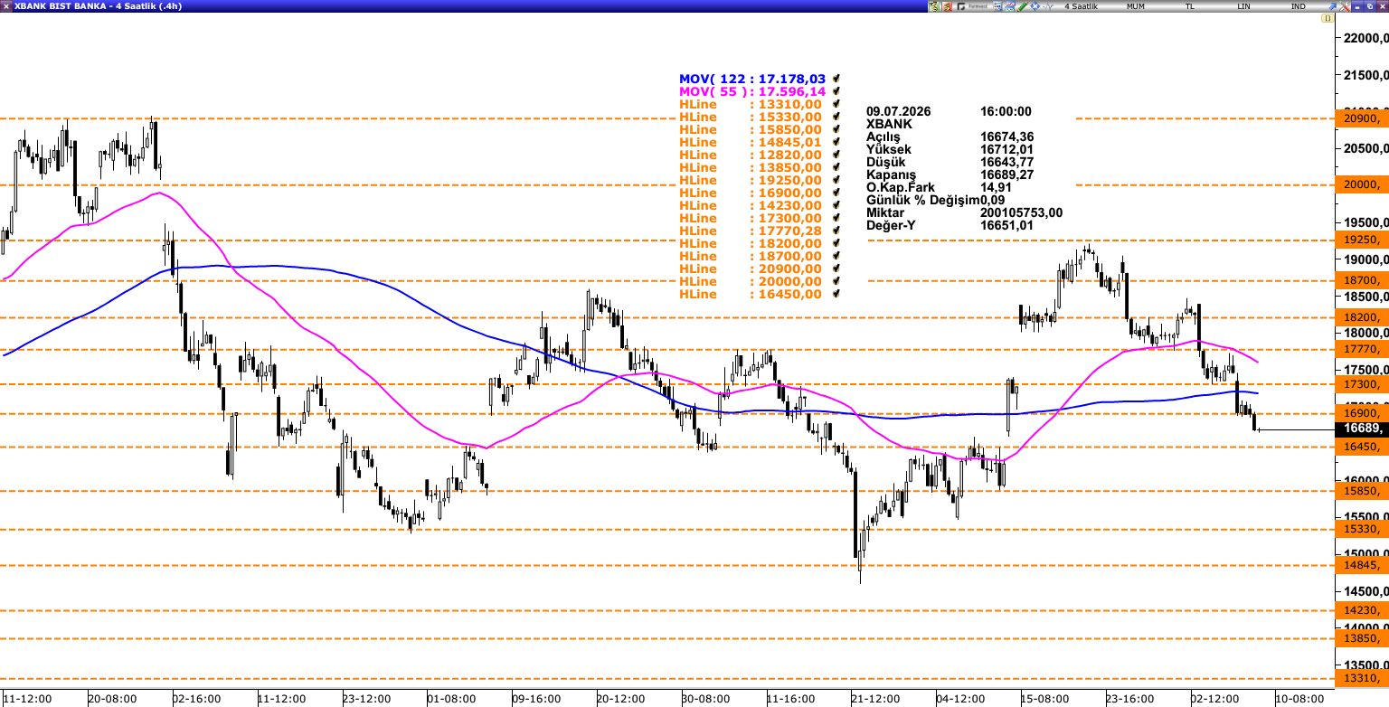The width and height of the screenshot is (1389, 707).
Task: Click the red and yellow toolbar icon
Action: pos(947,6)
